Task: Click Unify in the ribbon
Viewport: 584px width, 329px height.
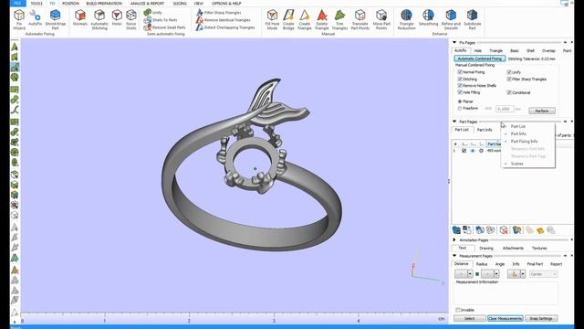Action: pyautogui.click(x=153, y=12)
